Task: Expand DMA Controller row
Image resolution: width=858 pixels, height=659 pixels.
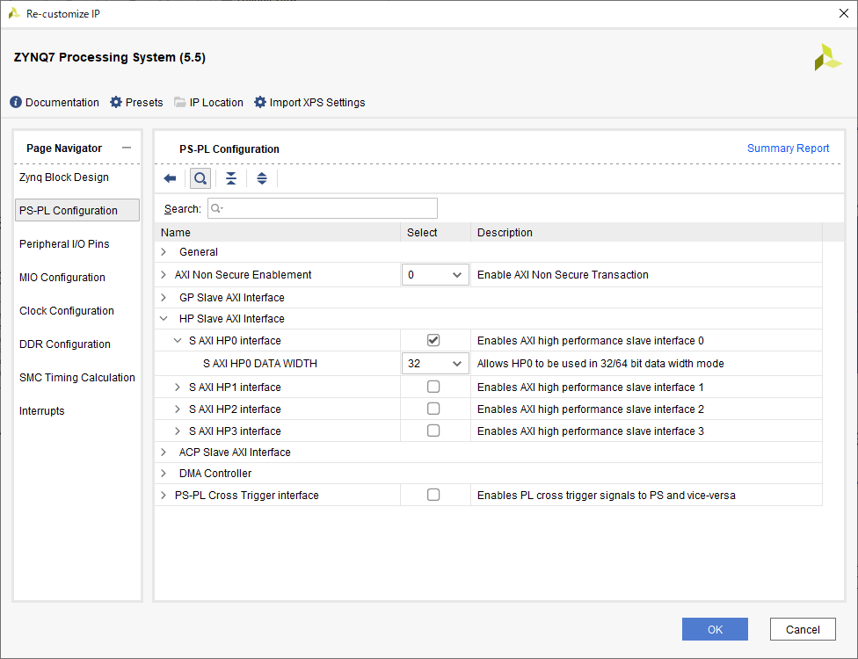Action: pos(163,473)
